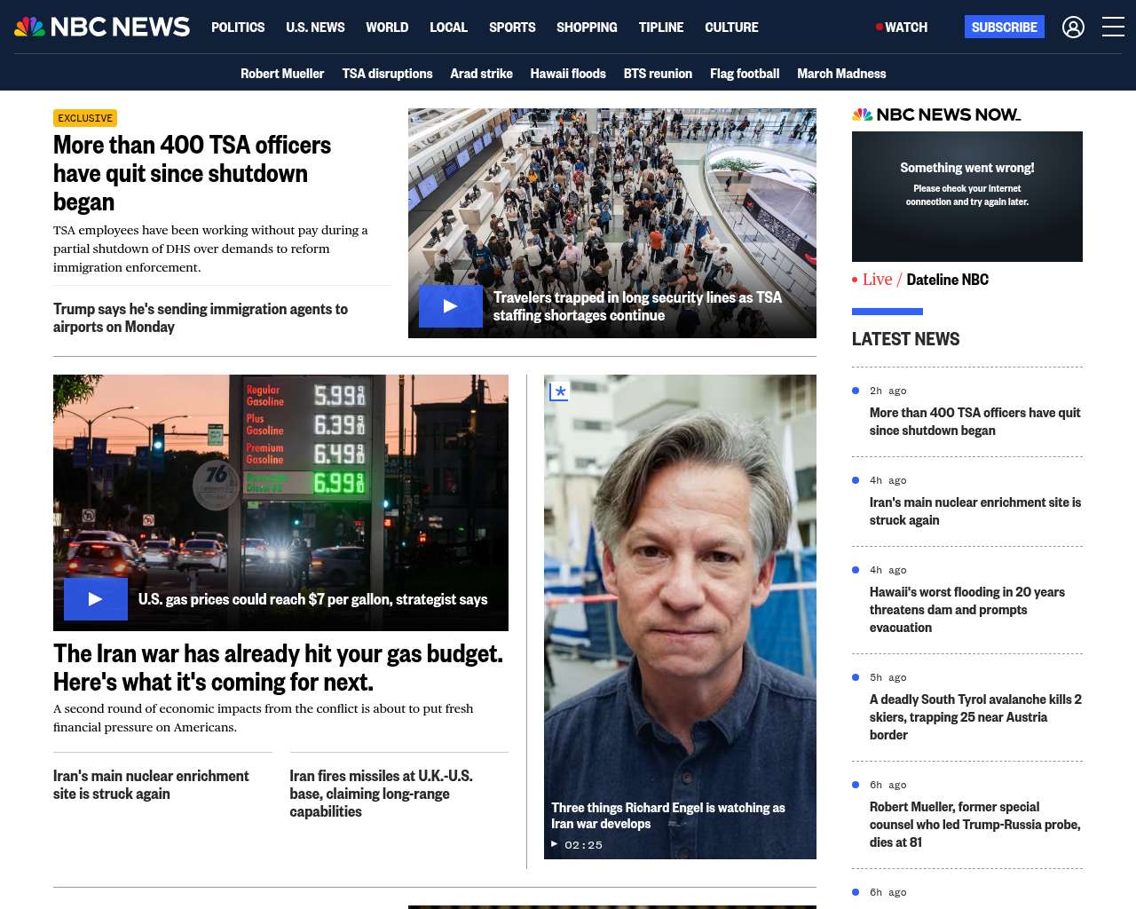Viewport: 1136px width, 909px height.
Task: Go to the Sports section
Action: pyautogui.click(x=512, y=28)
